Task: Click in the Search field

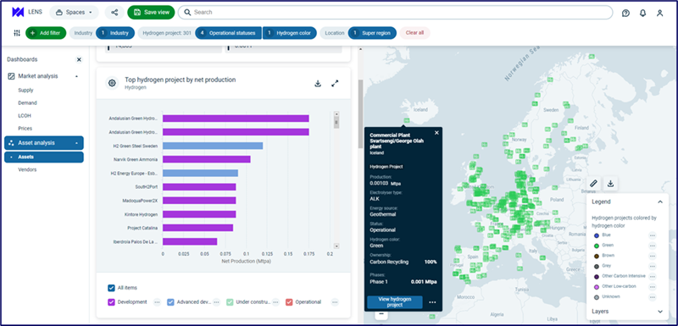Action: click(x=395, y=12)
